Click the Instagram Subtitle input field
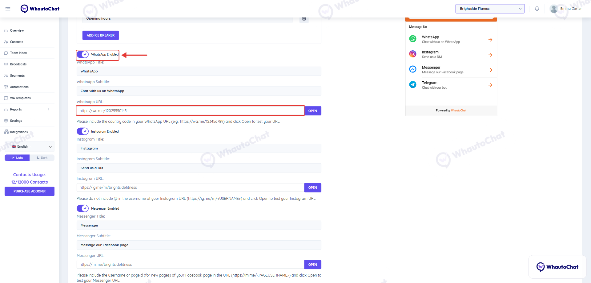The image size is (591, 283). [199, 168]
